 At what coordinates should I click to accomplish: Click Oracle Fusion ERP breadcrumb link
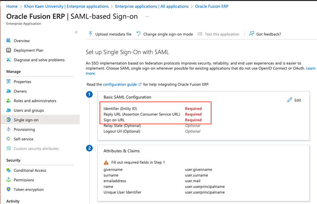212,6
